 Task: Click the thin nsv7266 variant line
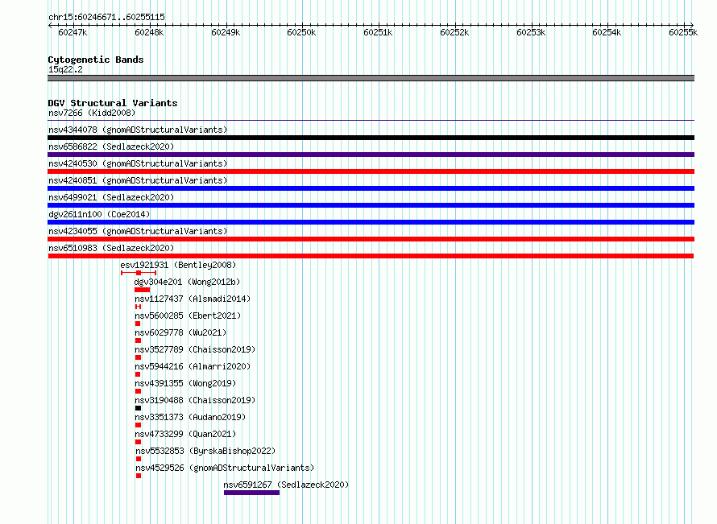[371, 121]
